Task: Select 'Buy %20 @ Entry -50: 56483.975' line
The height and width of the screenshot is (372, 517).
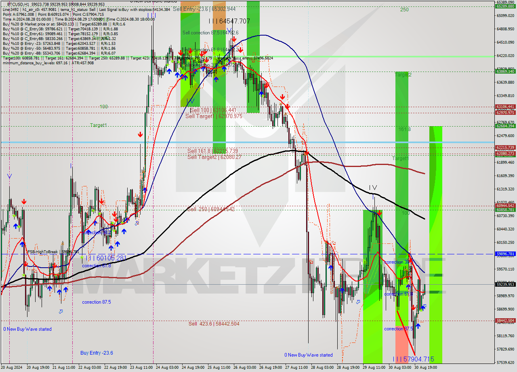Action: tap(59, 48)
